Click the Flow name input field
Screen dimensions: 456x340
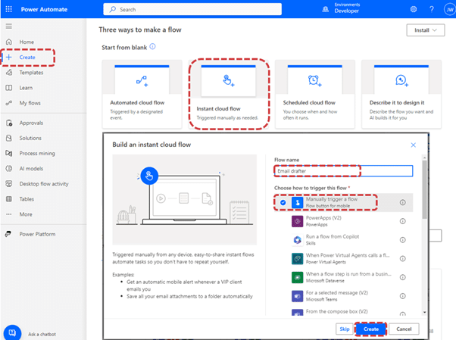tap(343, 171)
